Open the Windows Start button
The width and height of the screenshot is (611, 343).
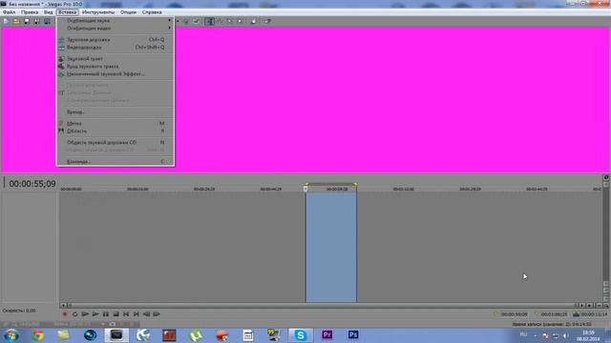(11, 335)
